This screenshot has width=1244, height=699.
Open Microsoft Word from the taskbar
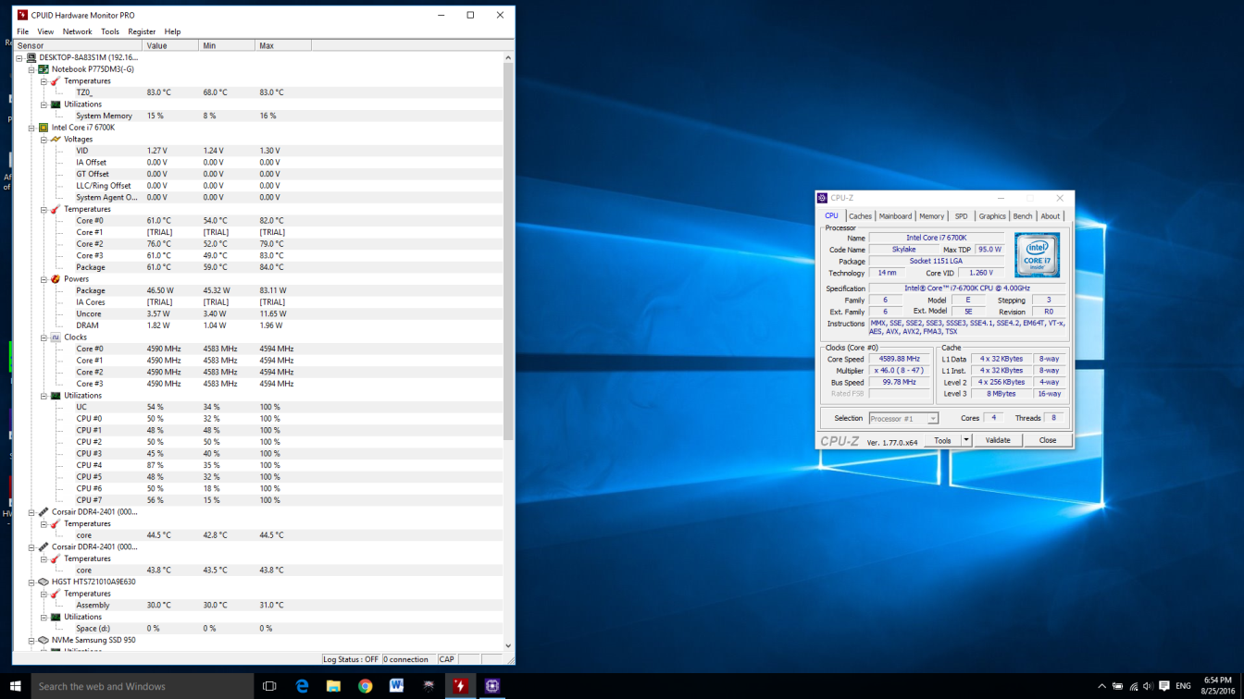(396, 686)
